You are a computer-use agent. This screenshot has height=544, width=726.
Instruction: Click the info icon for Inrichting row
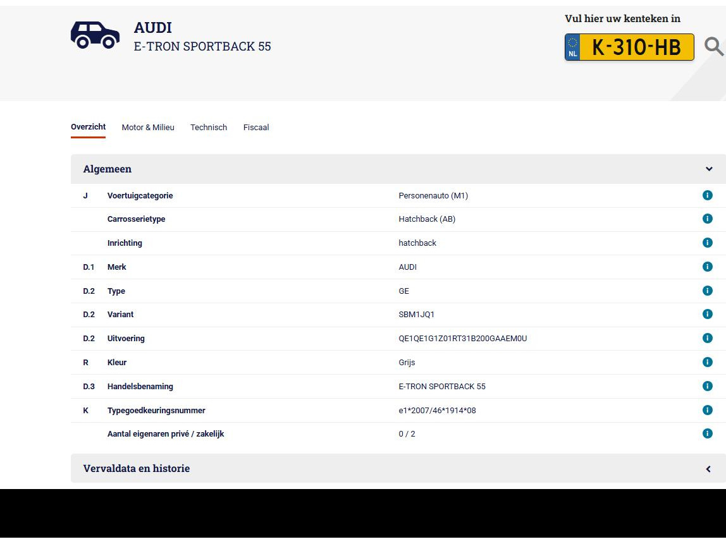click(708, 243)
